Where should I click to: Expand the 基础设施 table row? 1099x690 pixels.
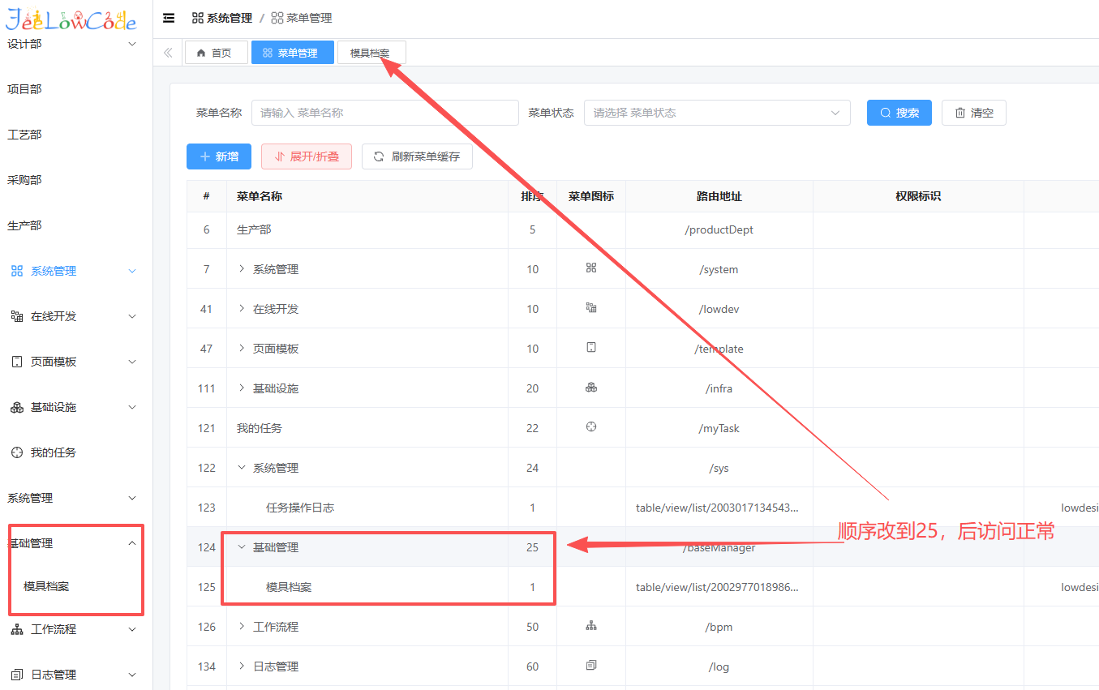tap(242, 388)
